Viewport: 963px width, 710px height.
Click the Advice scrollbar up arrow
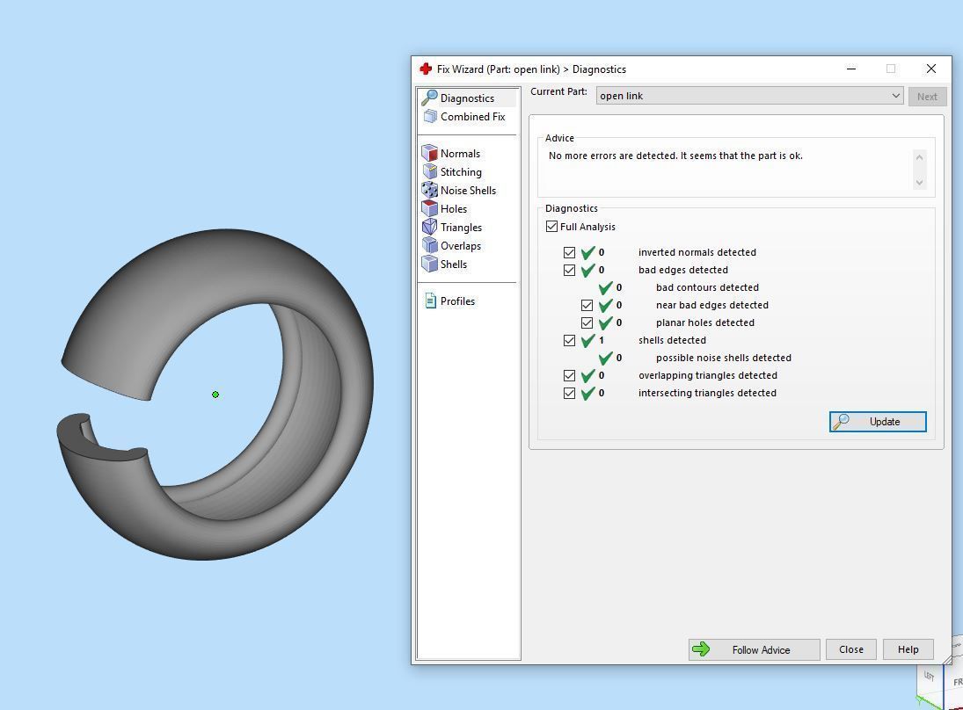pos(919,157)
